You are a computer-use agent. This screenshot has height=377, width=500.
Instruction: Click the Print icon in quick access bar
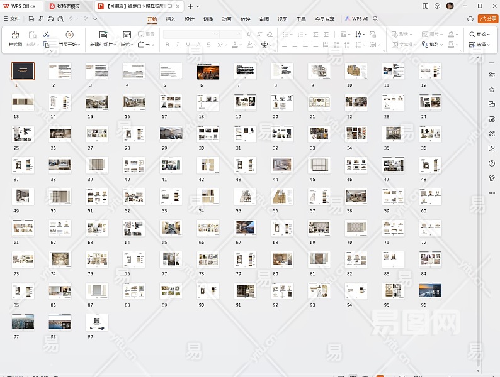[x=49, y=19]
